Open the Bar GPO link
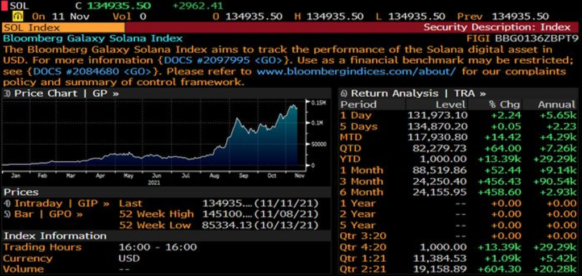The image size is (582, 276). [48, 214]
